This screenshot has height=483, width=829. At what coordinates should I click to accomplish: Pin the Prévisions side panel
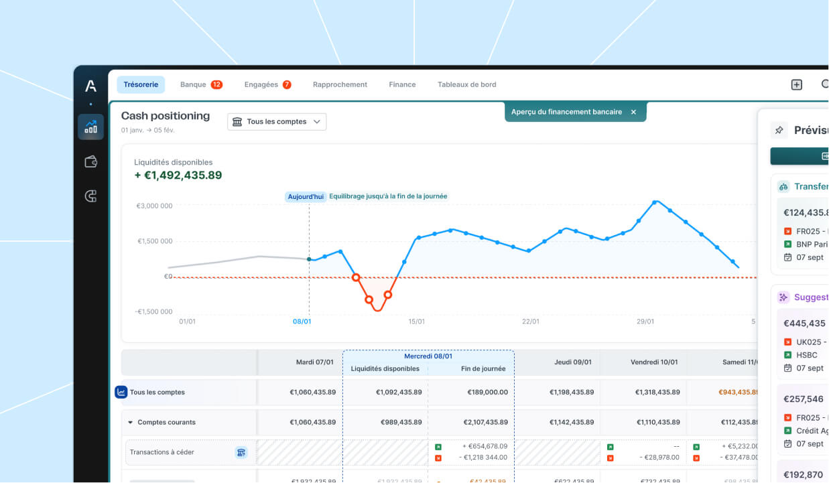pyautogui.click(x=779, y=131)
